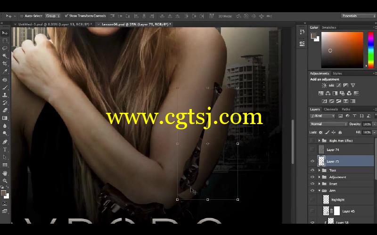Hide the Arm group
The height and width of the screenshot is (235, 377).
tap(312, 191)
